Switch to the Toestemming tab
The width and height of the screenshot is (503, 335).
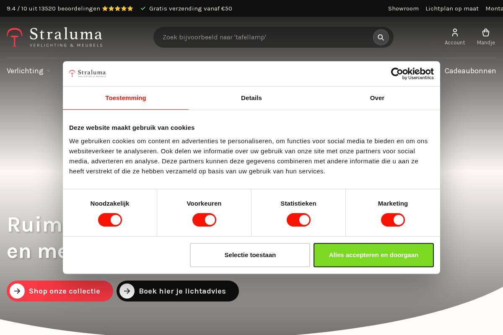tap(126, 98)
